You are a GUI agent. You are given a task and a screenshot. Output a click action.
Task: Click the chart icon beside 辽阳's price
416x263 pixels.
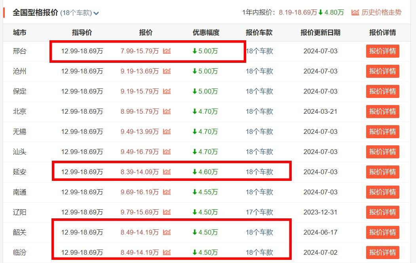[x=167, y=212]
